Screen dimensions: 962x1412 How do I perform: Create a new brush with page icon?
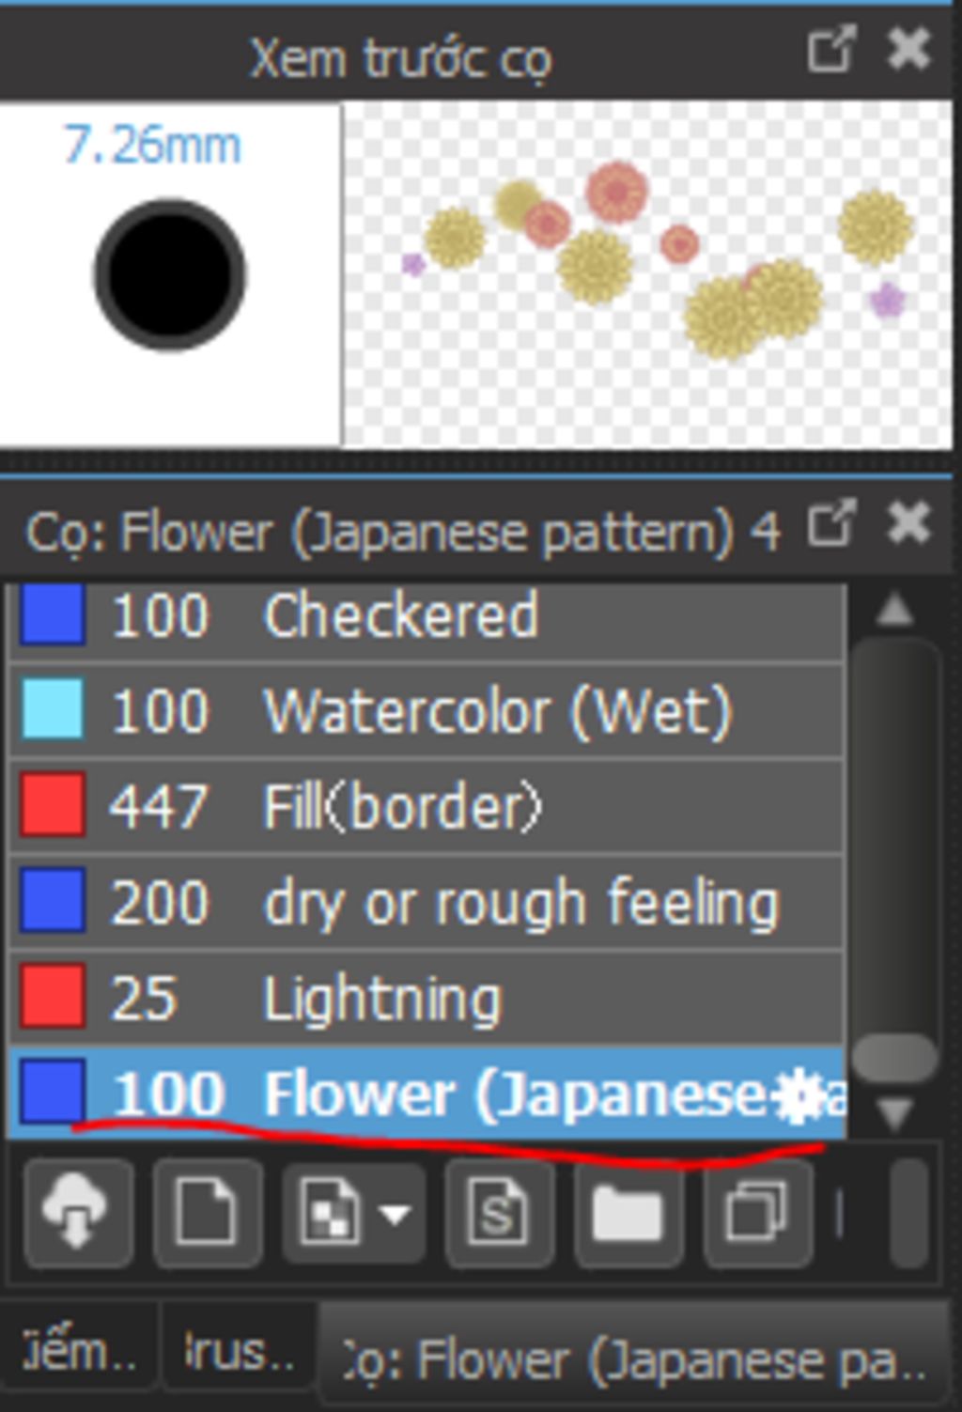coord(208,1213)
